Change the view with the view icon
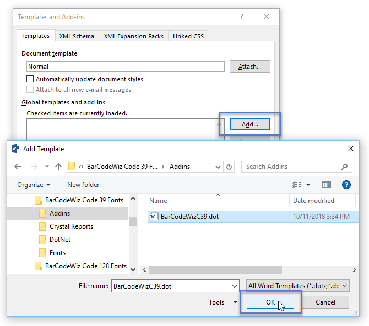The image size is (369, 326). pos(296,185)
